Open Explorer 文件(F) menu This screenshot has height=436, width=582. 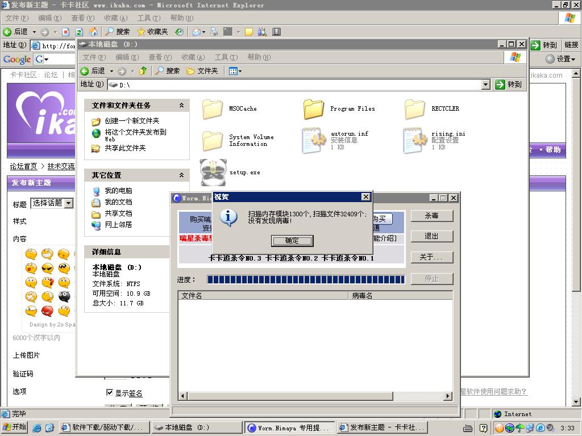pos(94,57)
